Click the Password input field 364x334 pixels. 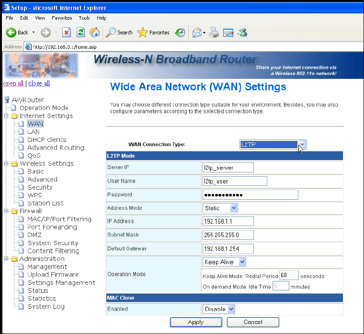[250, 195]
